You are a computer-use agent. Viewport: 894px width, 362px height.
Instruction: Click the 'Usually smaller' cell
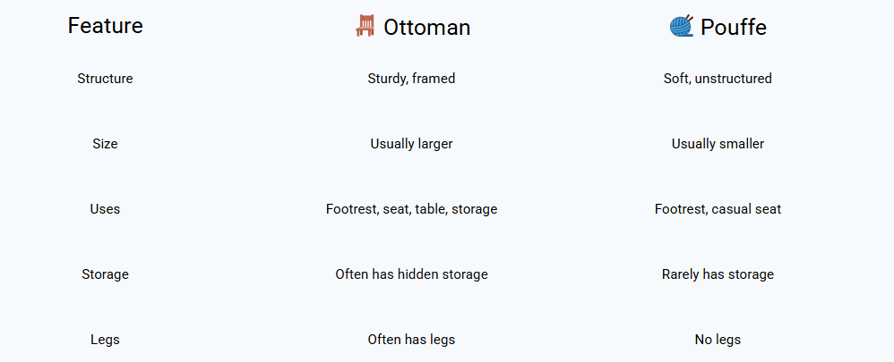pos(718,144)
